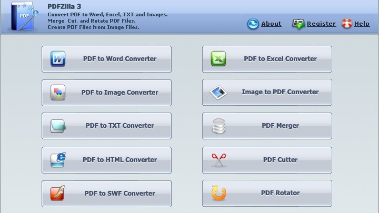Click the blue About globe icon

(x=253, y=24)
